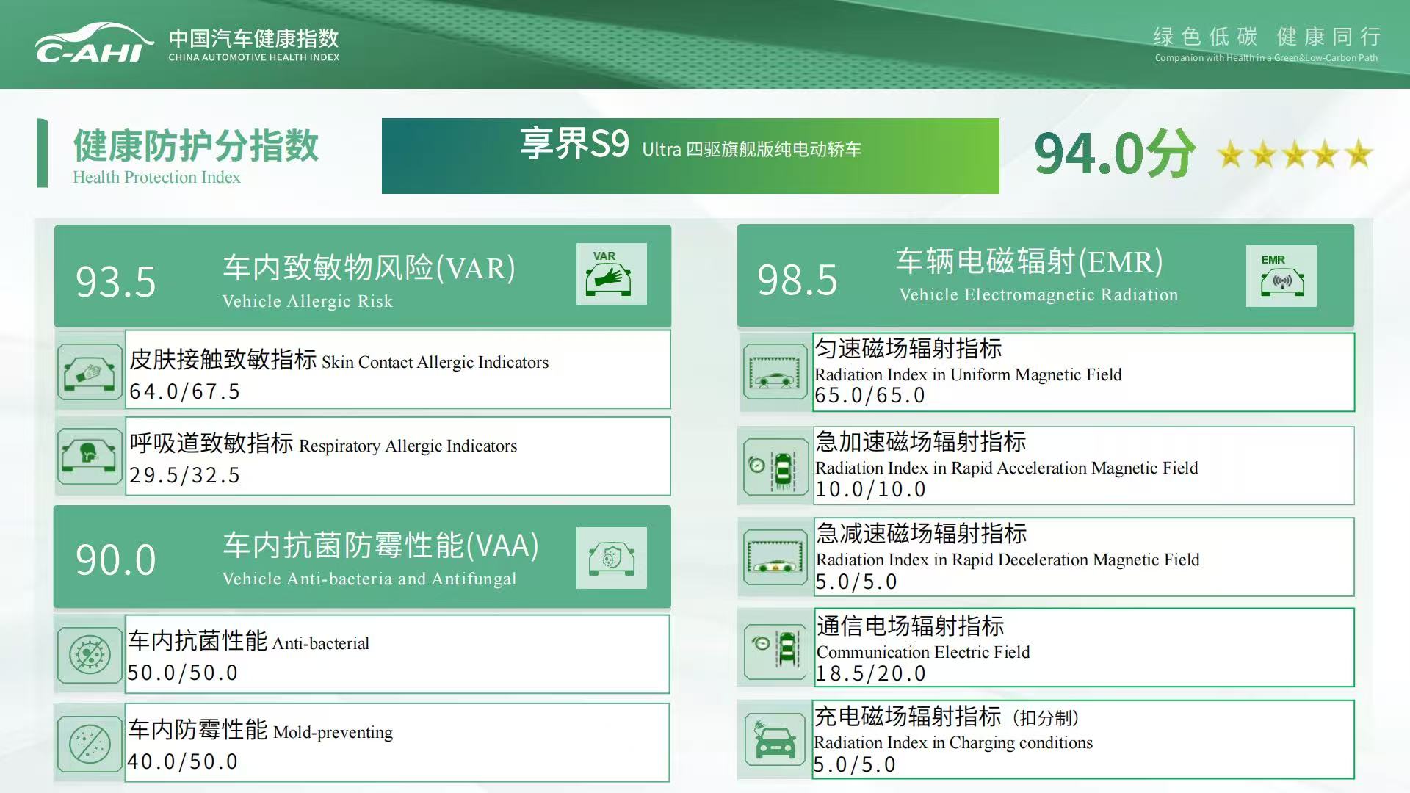Click the anti-bacterial virus icon
The width and height of the screenshot is (1410, 793).
(x=88, y=653)
